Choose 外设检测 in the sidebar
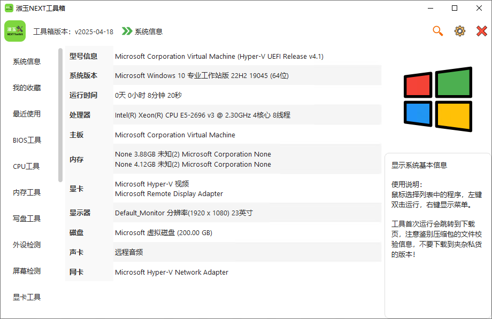 click(27, 245)
